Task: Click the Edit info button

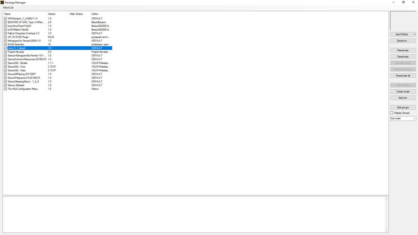Action: point(403,98)
